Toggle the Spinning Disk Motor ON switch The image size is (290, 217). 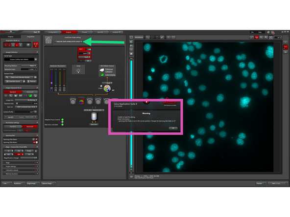click(x=35, y=142)
